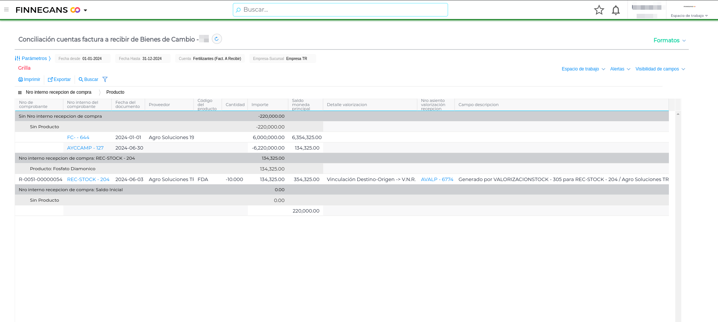Open the AYCCAMP - 127 link

85,148
